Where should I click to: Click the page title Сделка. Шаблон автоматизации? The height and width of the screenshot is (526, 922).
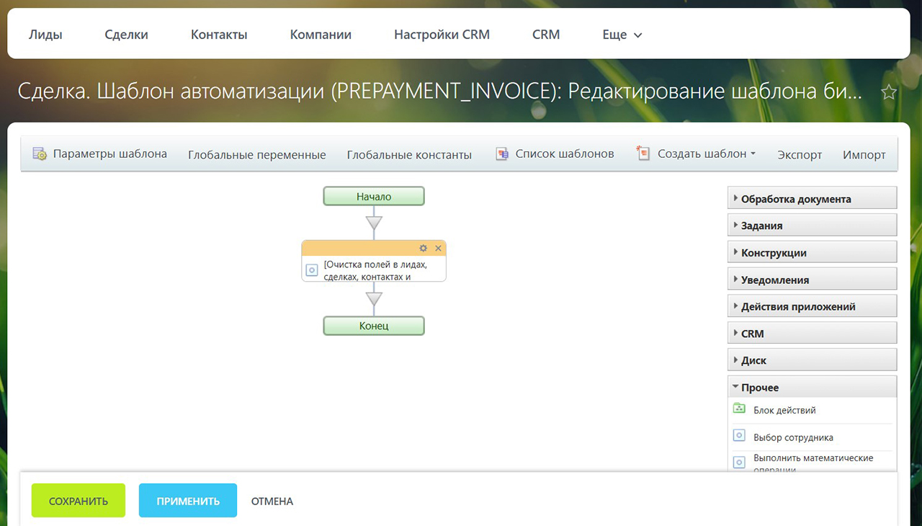coord(439,92)
